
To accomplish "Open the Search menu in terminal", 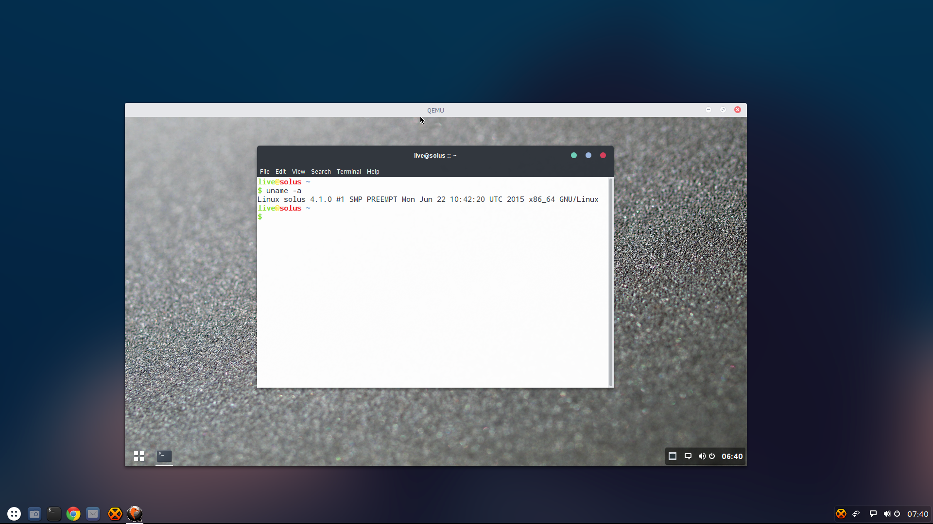I will click(x=321, y=172).
